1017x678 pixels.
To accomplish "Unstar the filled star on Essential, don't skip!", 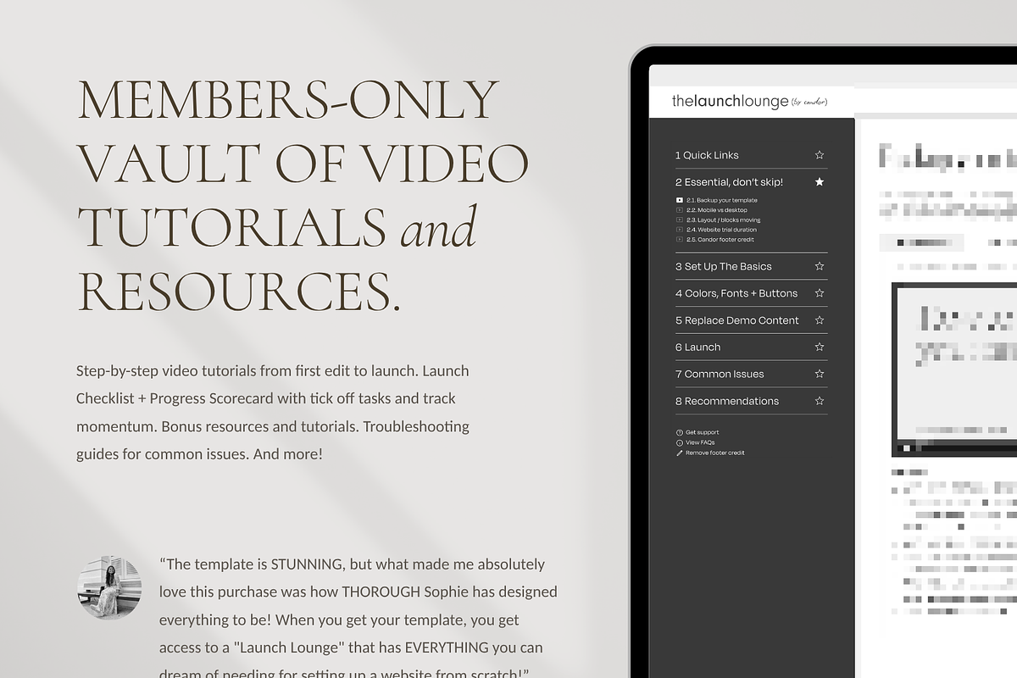I will 820,182.
